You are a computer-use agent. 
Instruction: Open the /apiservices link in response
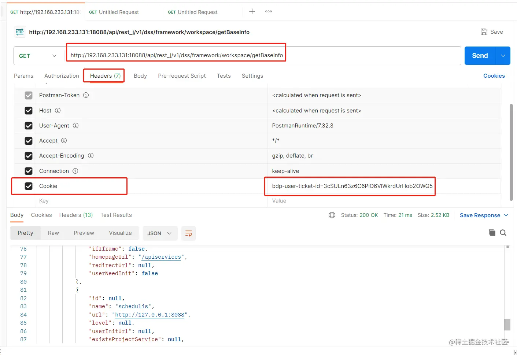161,257
